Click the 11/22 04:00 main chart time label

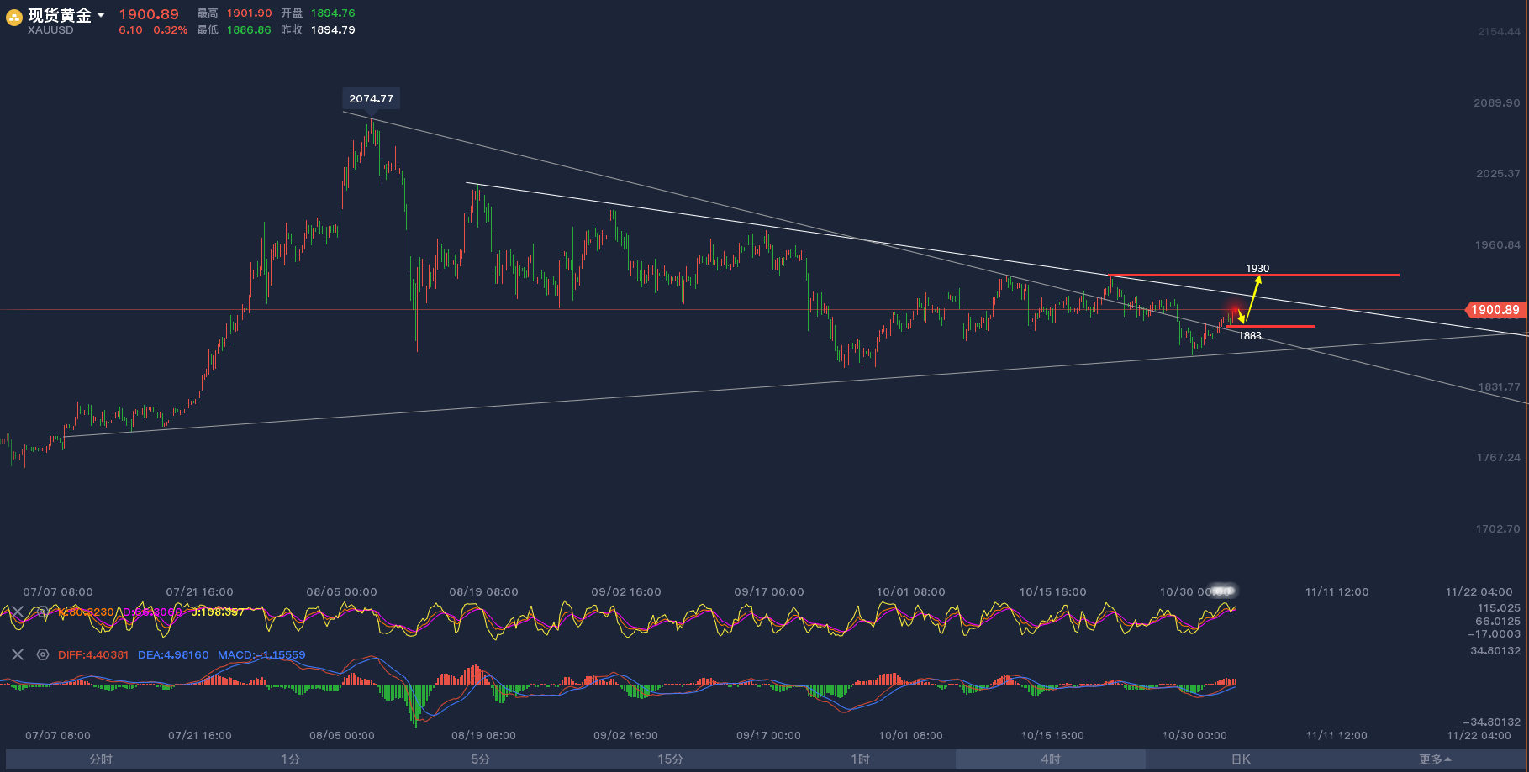(x=1479, y=592)
